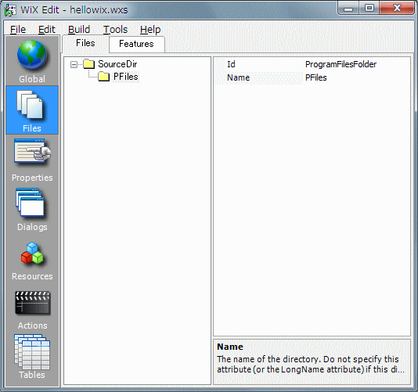Open the Dialogs sidebar section
The width and height of the screenshot is (418, 392).
[32, 209]
